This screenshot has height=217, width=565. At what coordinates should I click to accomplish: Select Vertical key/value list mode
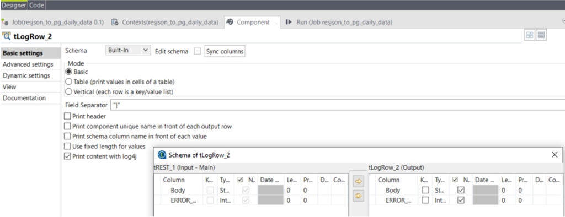[68, 92]
